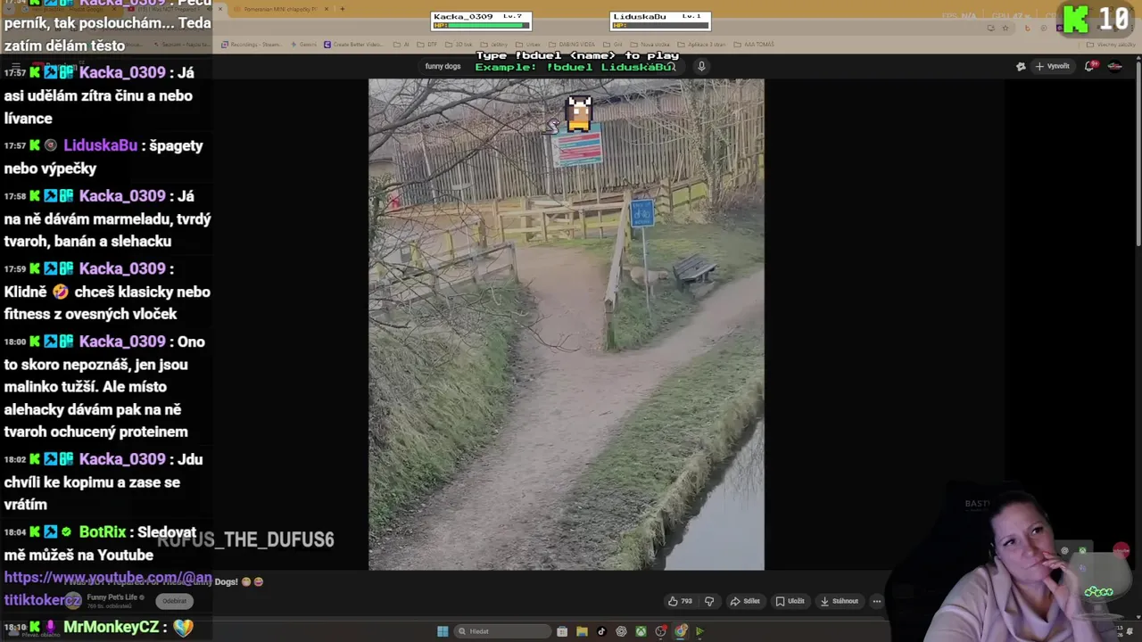Click the taskbar Hledat search box
Viewport: 1142px width, 642px height.
click(x=502, y=631)
